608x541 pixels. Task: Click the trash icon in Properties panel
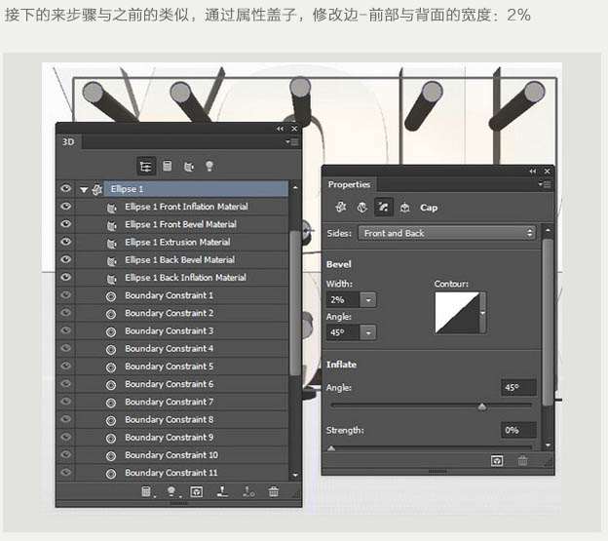coord(522,461)
